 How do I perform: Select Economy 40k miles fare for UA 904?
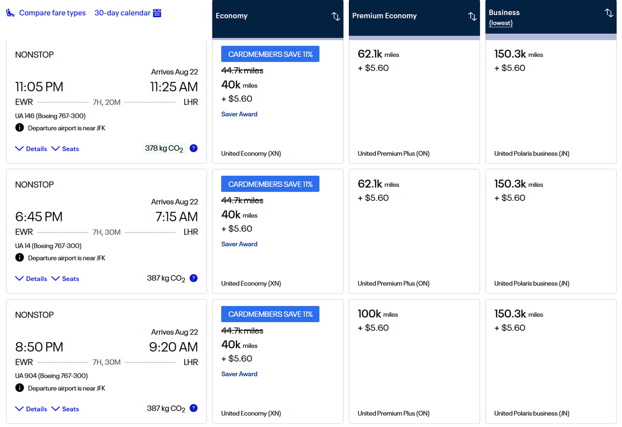click(x=278, y=361)
